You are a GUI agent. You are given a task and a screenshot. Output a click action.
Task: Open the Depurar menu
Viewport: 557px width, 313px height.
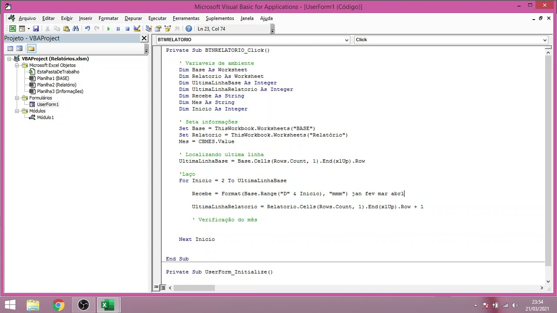coord(133,18)
